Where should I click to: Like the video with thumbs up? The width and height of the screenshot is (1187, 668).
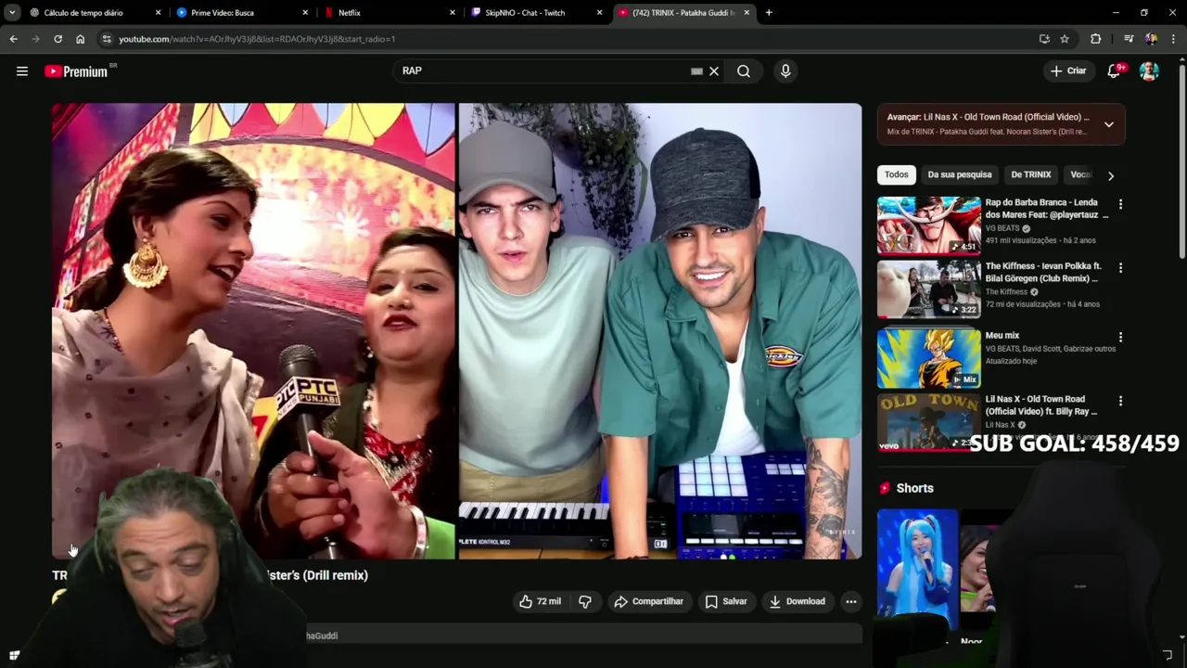click(x=540, y=601)
